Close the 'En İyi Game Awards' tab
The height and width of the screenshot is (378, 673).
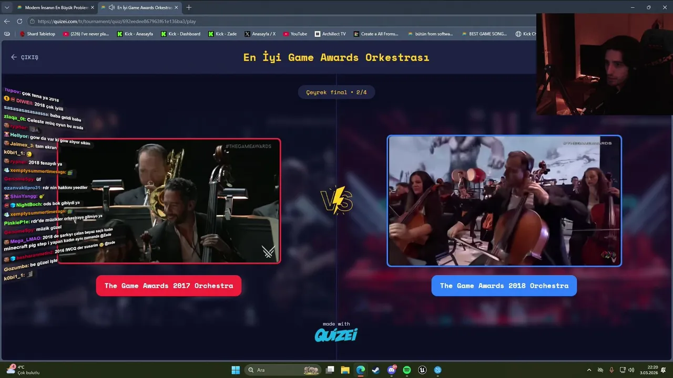point(177,7)
